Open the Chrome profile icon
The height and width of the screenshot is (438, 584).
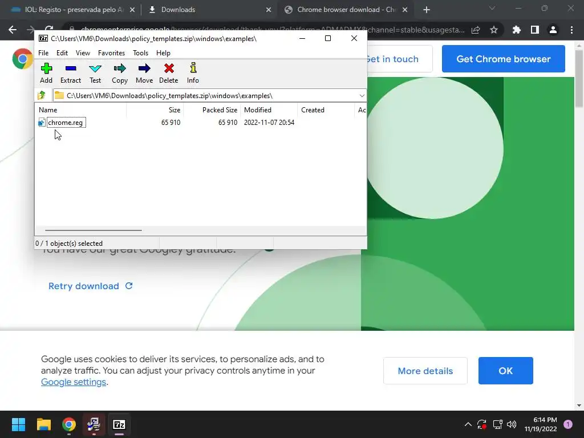[x=553, y=30]
